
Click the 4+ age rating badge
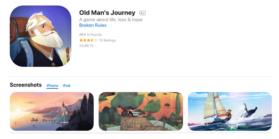tap(142, 13)
